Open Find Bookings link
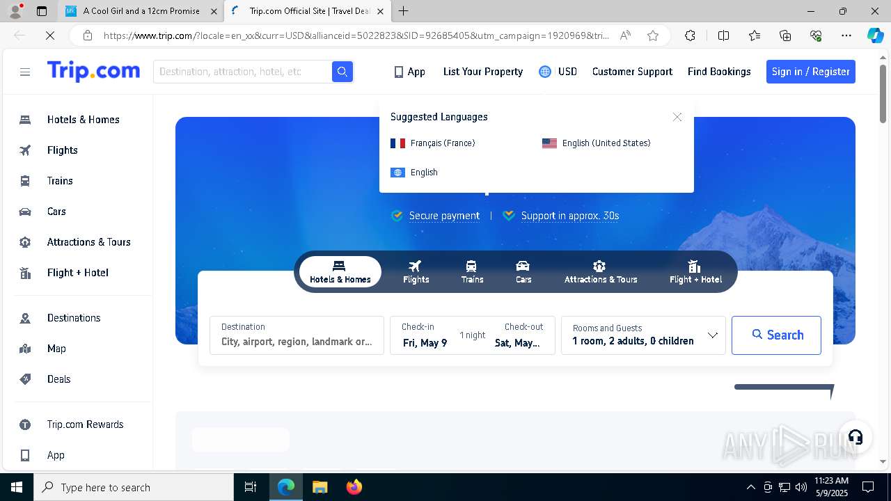The image size is (891, 501). 719,72
